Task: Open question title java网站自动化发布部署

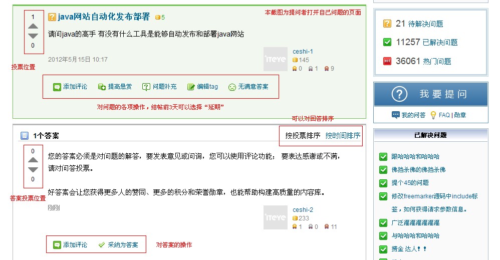Action: (104, 17)
